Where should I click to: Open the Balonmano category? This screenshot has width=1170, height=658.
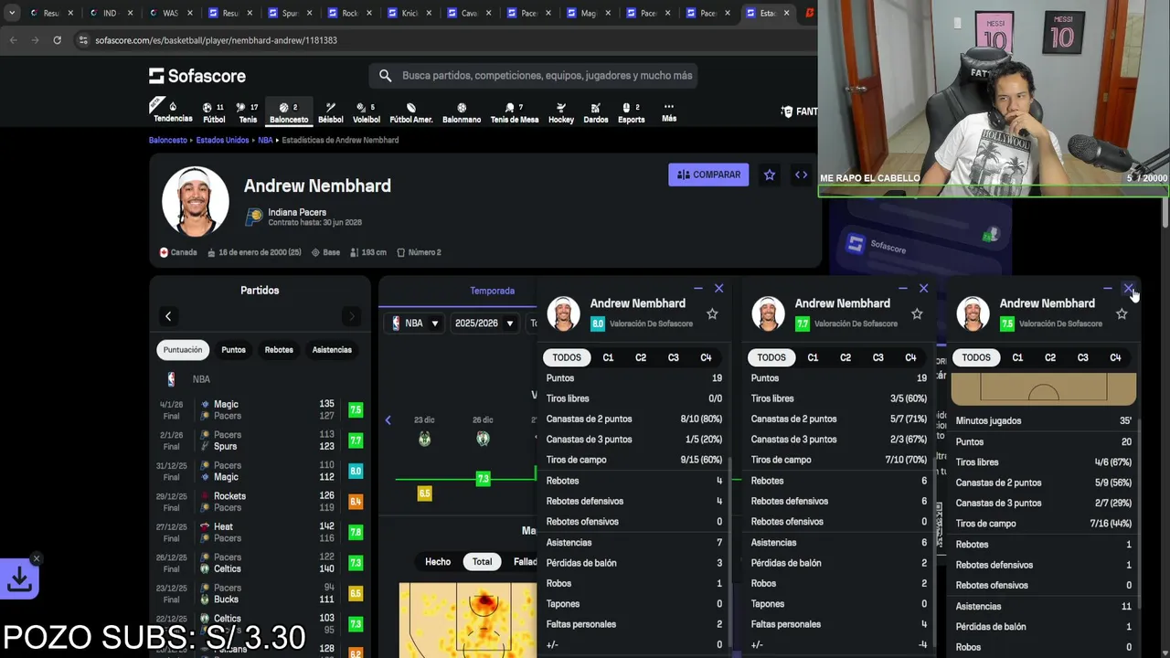click(462, 112)
